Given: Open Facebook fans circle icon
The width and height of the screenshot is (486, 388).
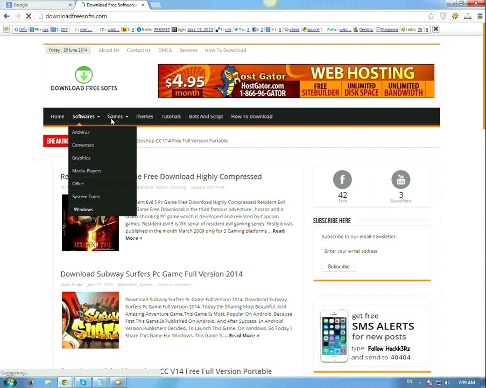Looking at the screenshot, I should pos(342,179).
